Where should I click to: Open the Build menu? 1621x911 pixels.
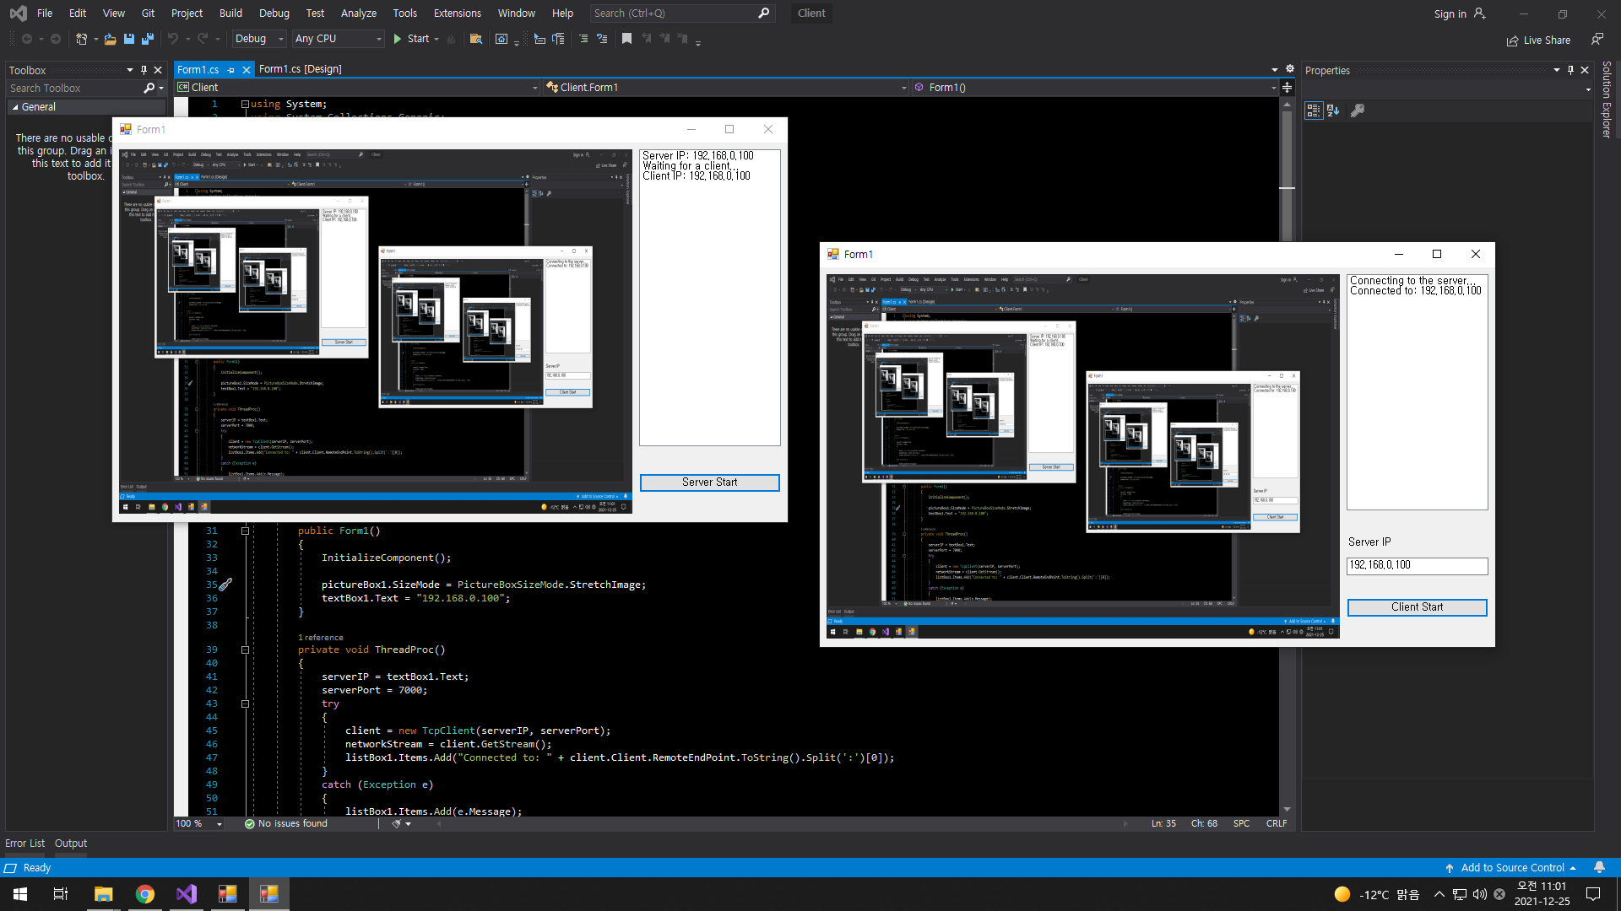[230, 13]
